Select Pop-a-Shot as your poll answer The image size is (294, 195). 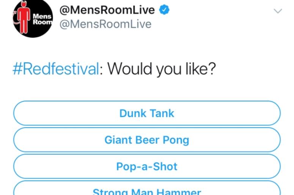tap(147, 166)
